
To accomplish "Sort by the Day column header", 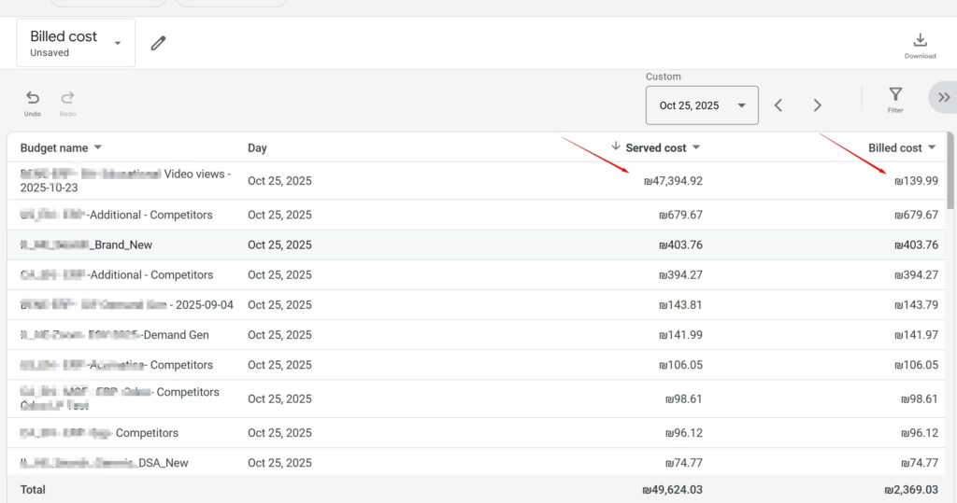I will coord(257,148).
